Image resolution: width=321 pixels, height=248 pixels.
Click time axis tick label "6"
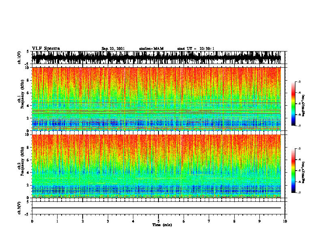(x=184, y=221)
